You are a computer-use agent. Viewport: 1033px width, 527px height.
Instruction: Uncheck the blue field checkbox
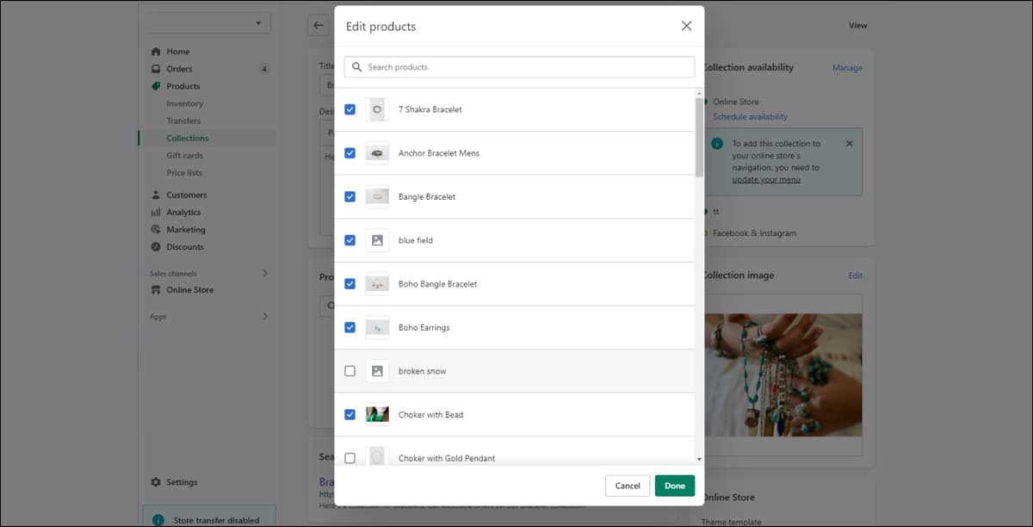[349, 240]
